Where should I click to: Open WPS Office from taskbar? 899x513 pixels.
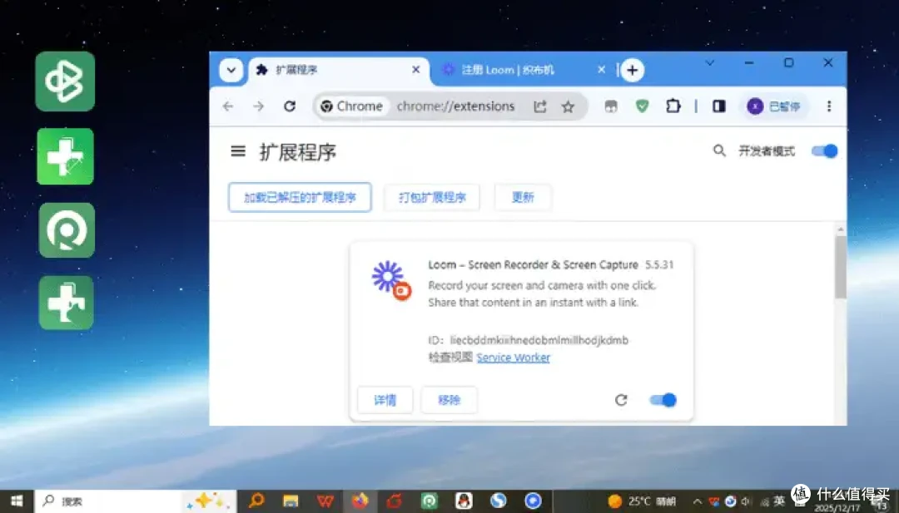tap(325, 501)
